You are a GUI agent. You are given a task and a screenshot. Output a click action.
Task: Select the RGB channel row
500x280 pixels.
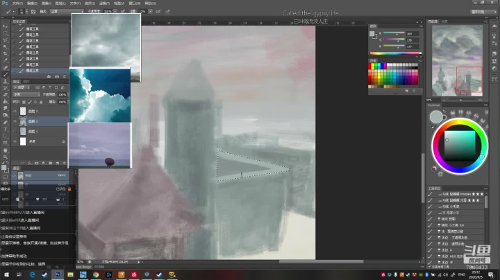click(x=40, y=175)
